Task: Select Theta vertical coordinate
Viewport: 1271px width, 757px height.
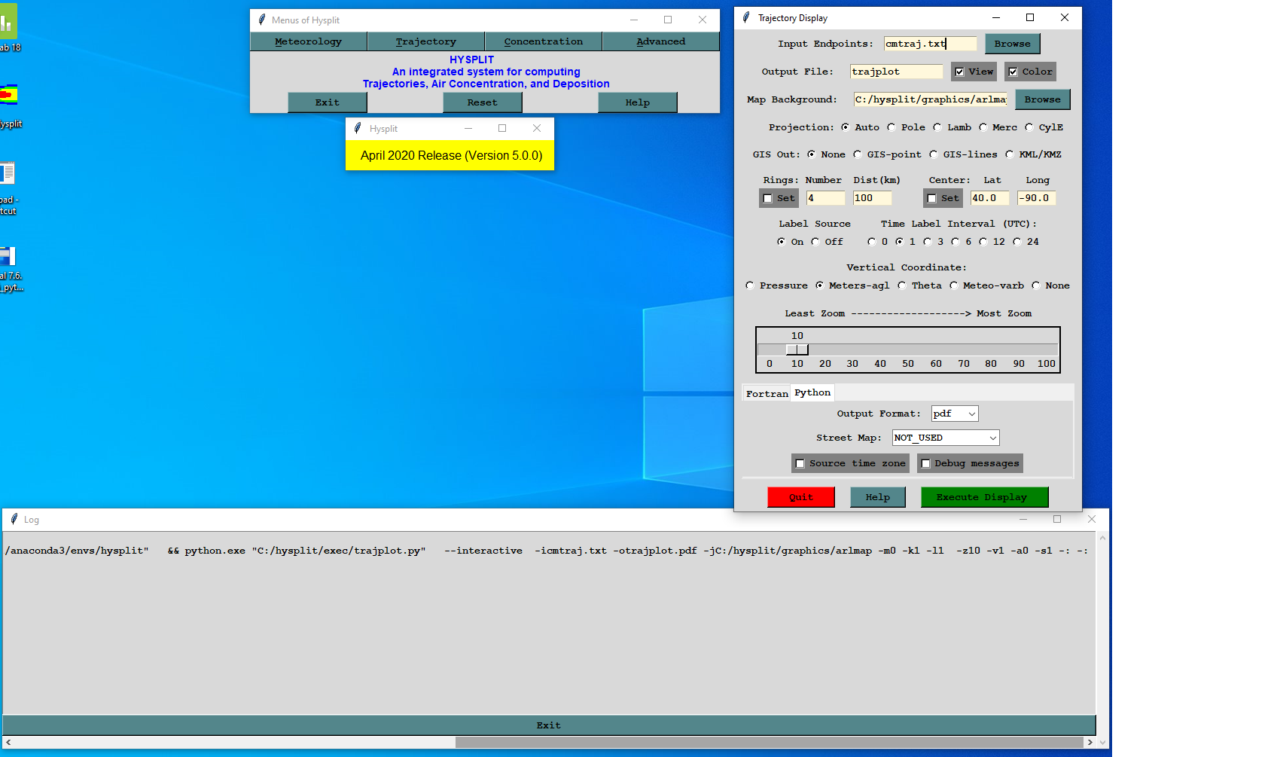Action: pyautogui.click(x=901, y=285)
